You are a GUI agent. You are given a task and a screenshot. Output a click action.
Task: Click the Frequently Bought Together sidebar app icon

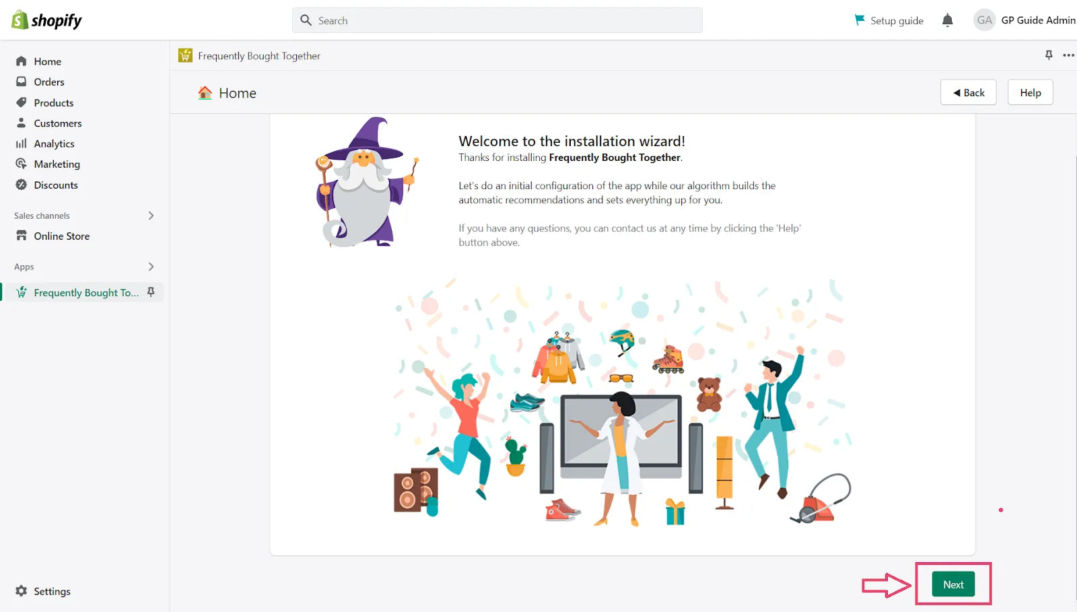22,292
